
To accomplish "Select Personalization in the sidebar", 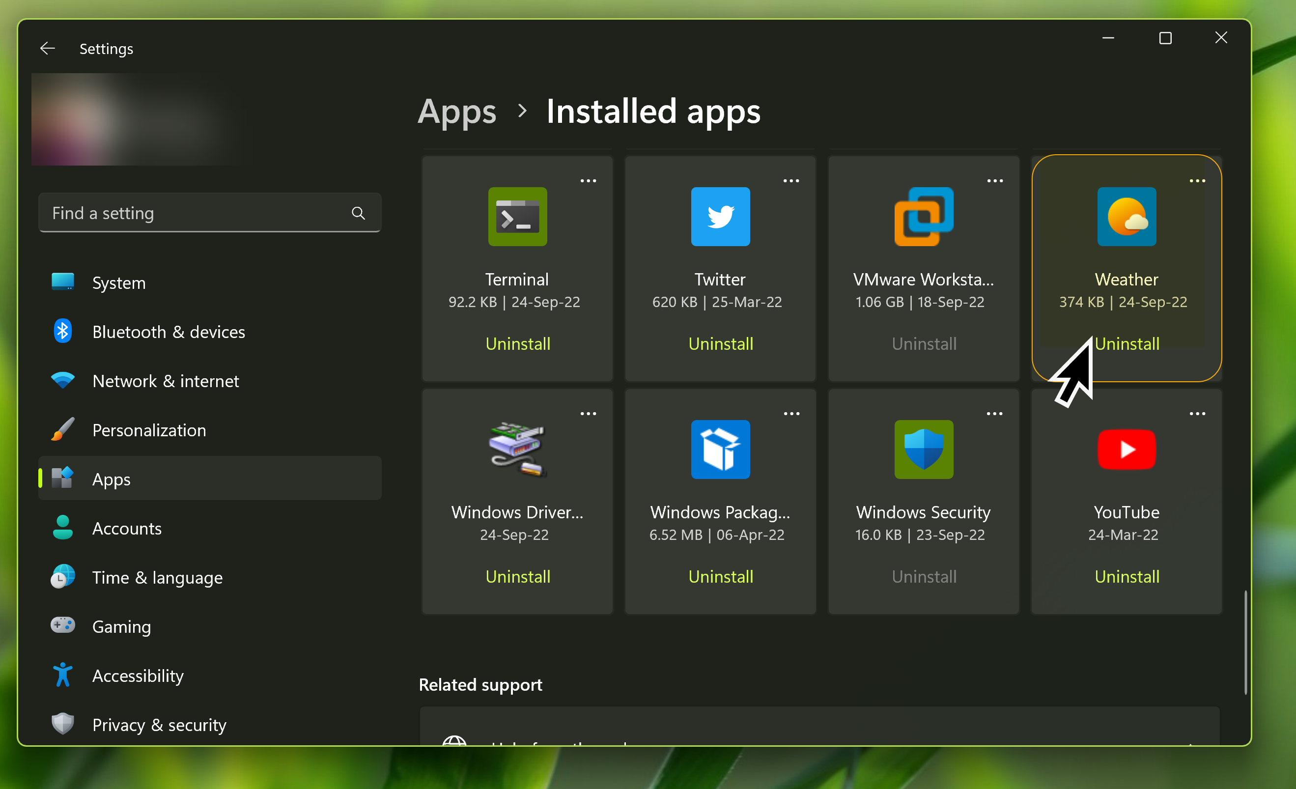I will [149, 430].
